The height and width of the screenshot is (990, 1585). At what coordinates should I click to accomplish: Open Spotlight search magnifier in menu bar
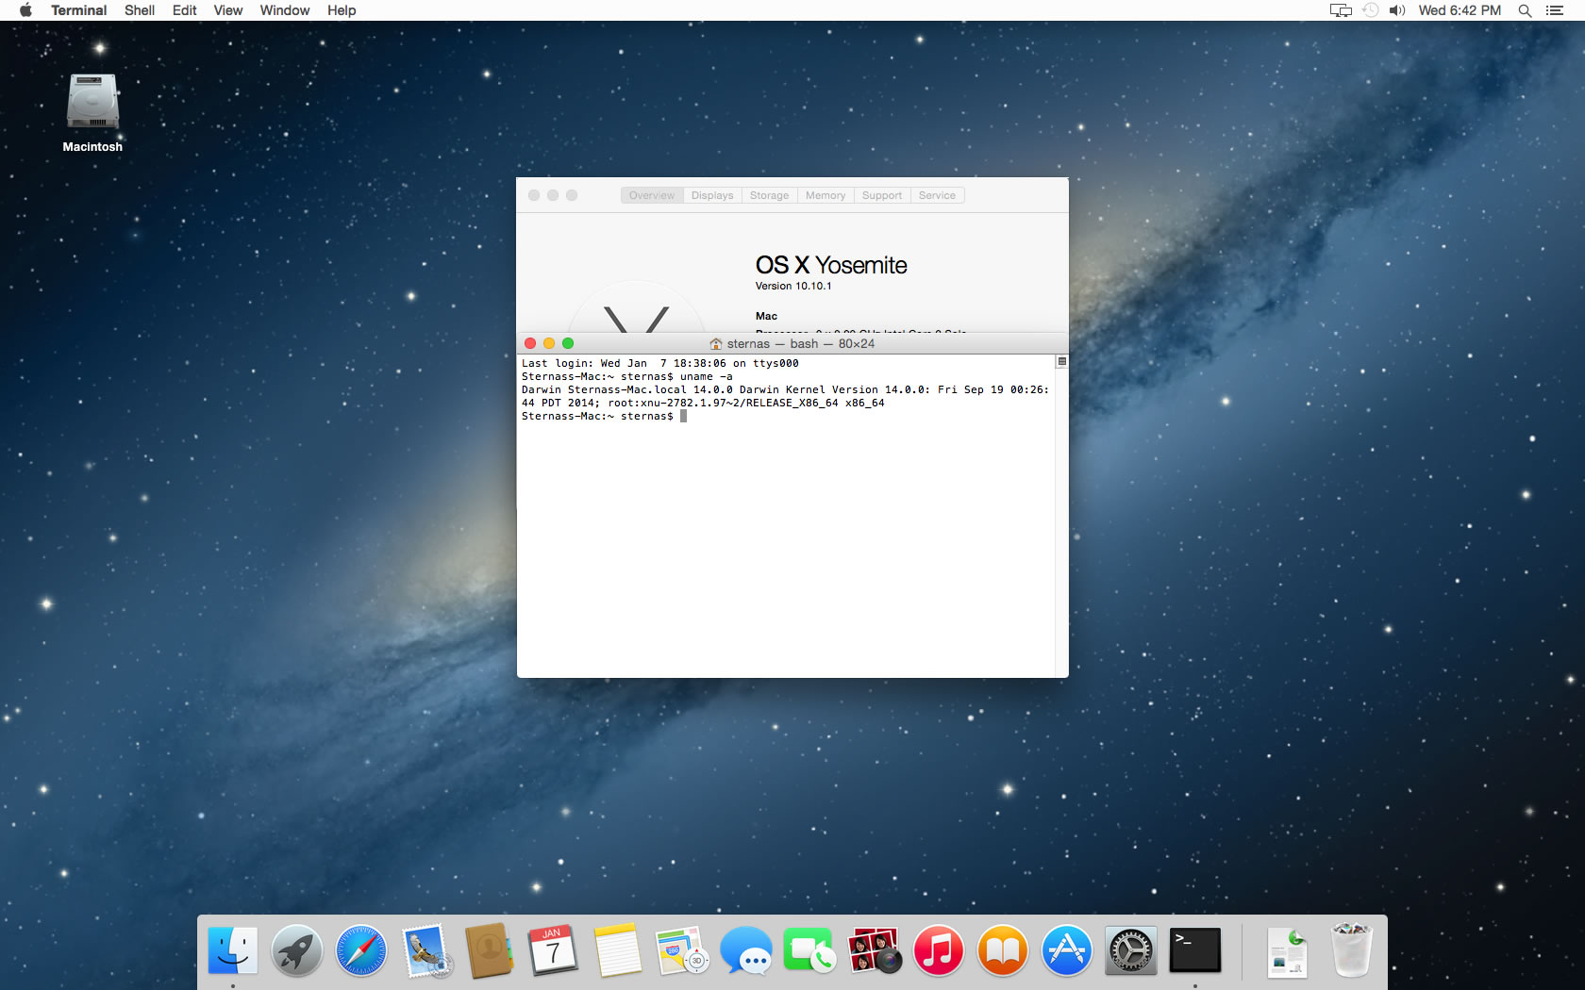(1525, 10)
